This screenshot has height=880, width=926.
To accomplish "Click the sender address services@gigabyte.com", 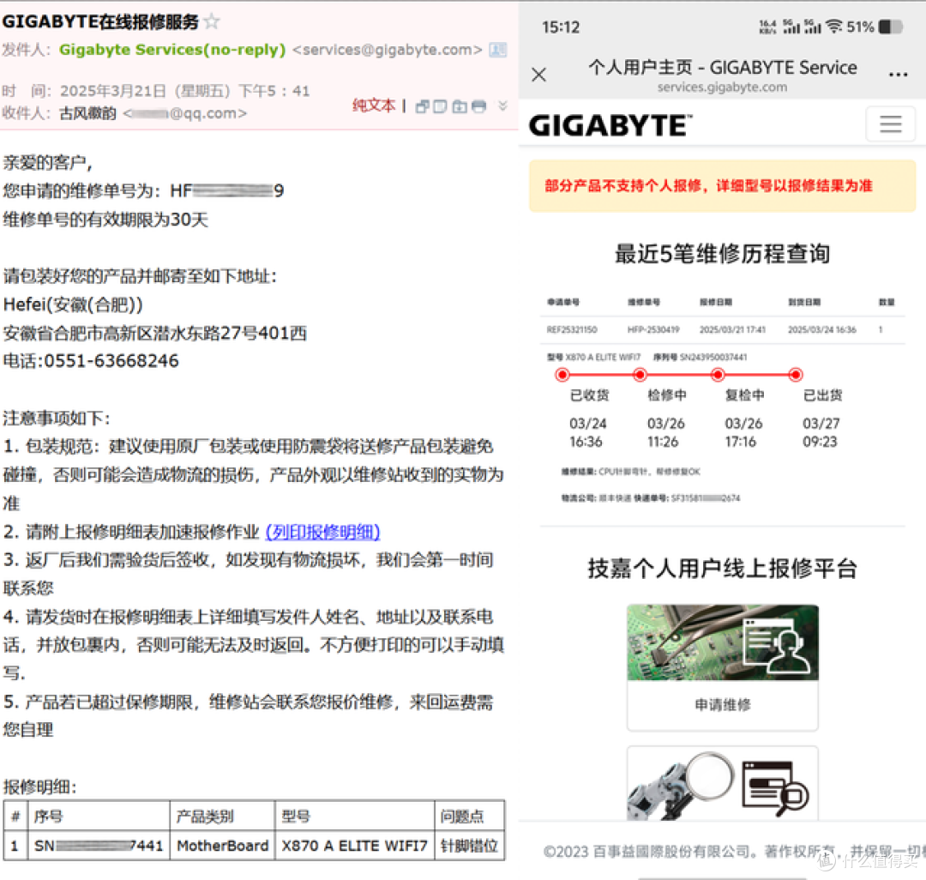I will [x=388, y=50].
